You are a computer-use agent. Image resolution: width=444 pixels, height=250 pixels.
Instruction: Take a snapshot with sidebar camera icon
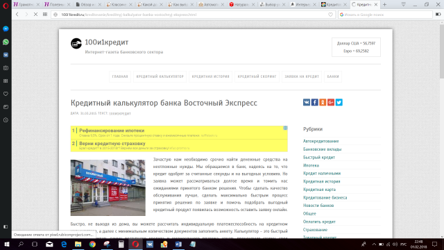click(x=6, y=68)
